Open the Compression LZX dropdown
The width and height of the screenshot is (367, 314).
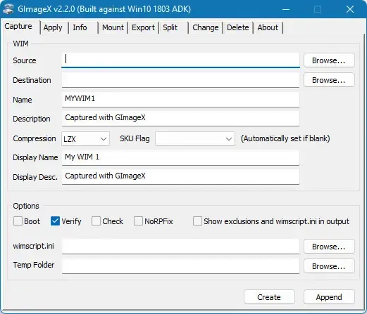85,139
